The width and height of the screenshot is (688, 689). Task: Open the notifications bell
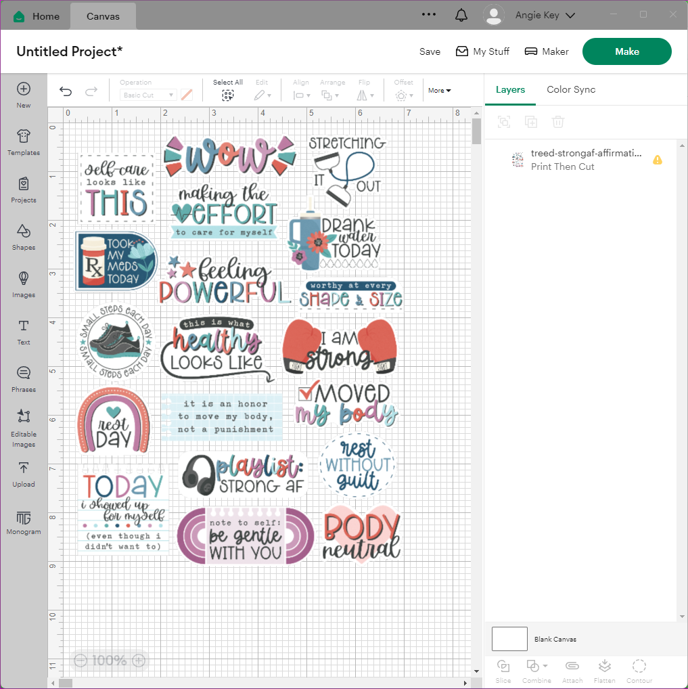click(461, 15)
